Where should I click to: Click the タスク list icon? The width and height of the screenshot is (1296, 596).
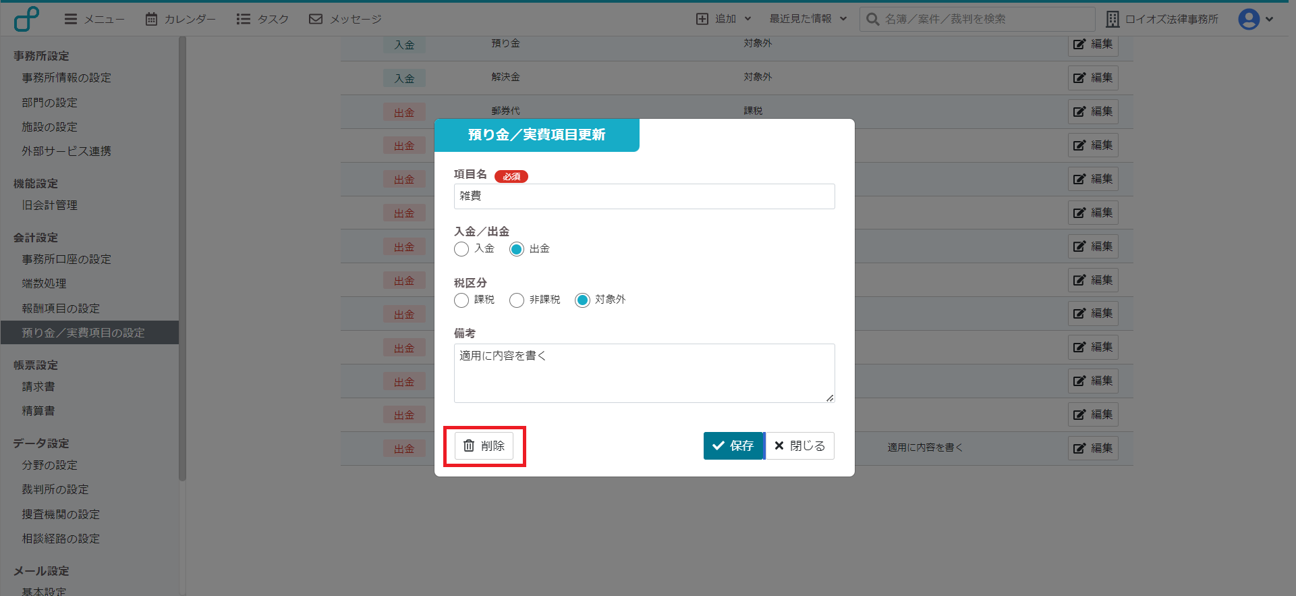pyautogui.click(x=244, y=19)
